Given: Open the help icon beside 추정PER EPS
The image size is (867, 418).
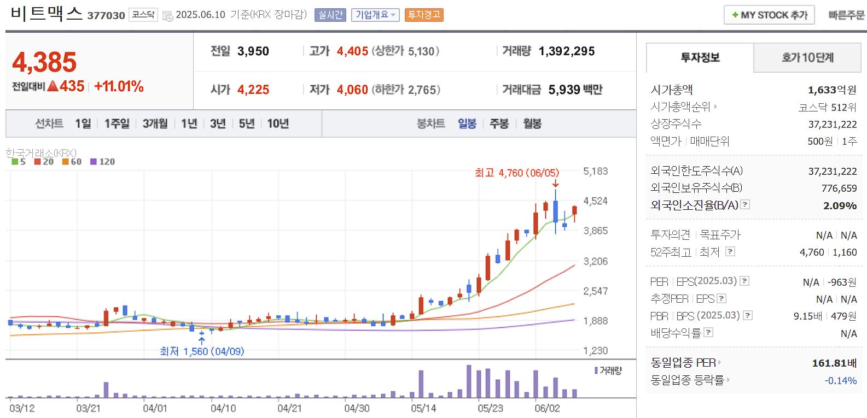Looking at the screenshot, I should [721, 299].
